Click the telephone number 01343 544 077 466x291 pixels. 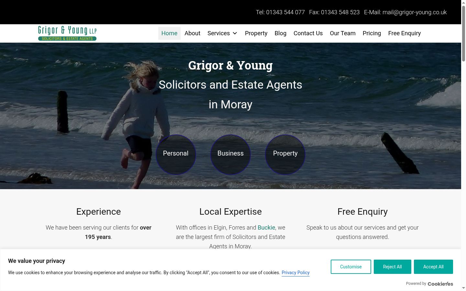pos(285,12)
